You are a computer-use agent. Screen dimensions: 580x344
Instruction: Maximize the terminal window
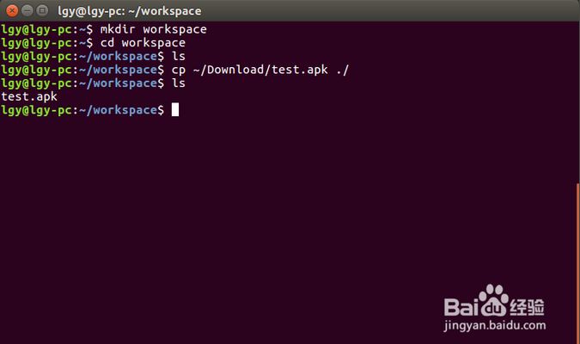41,11
